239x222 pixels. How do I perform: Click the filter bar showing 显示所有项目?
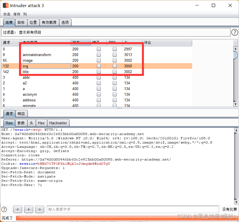[x=116, y=32]
